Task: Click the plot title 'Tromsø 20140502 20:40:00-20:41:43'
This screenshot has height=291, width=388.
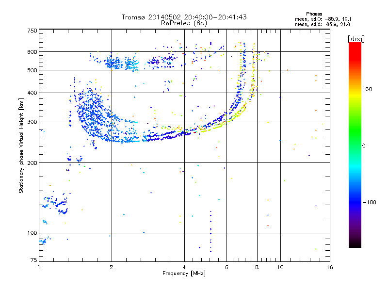Action: [x=184, y=17]
